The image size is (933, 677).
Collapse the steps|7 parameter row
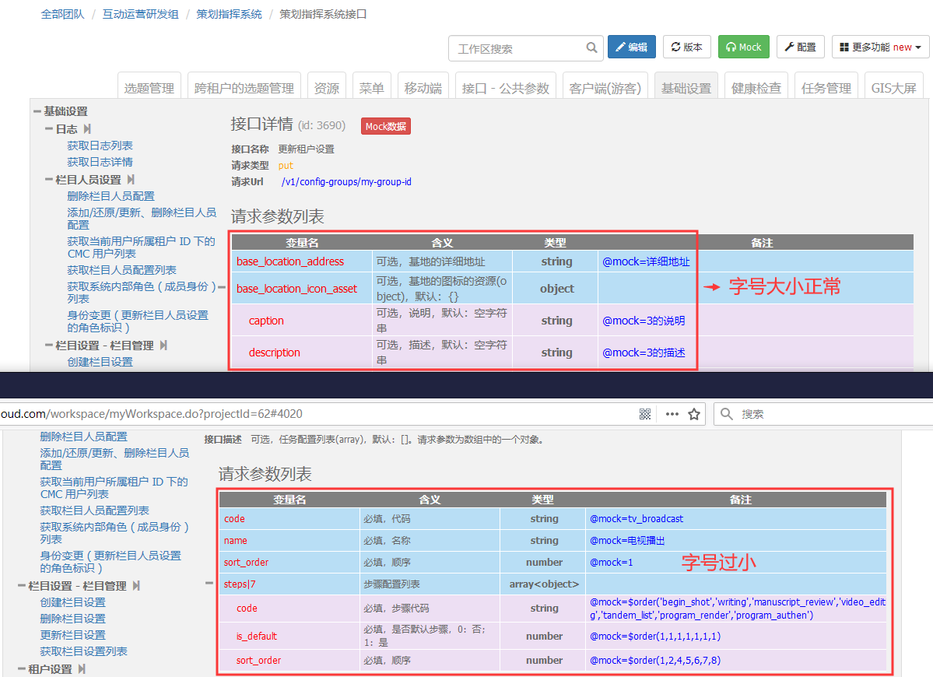(x=209, y=583)
